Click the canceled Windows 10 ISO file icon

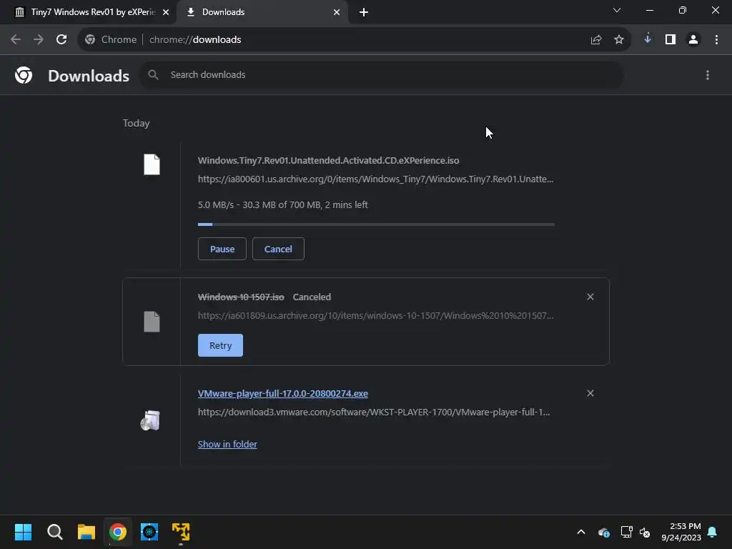tap(152, 322)
